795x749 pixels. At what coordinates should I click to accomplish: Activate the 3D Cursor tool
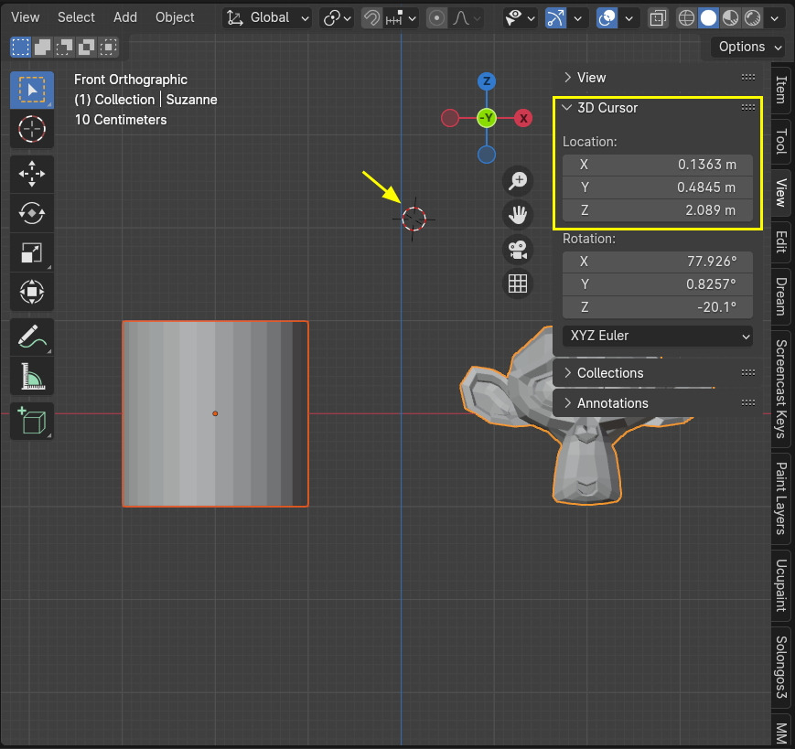[x=32, y=129]
